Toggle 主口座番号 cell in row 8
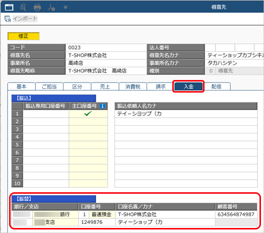Image resolution: width=264 pixels, height=233 pixels. [x=88, y=168]
